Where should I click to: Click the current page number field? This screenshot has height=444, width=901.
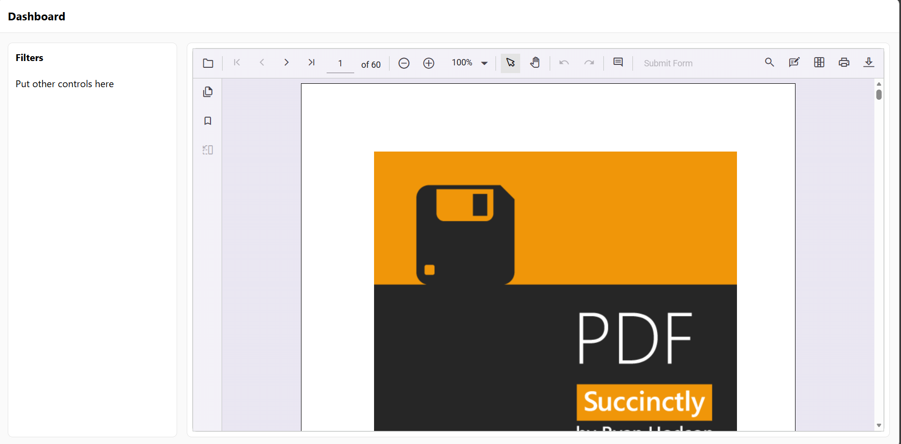[340, 63]
